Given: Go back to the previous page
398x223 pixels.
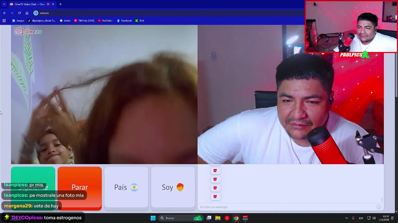Looking at the screenshot, I should pos(4,13).
